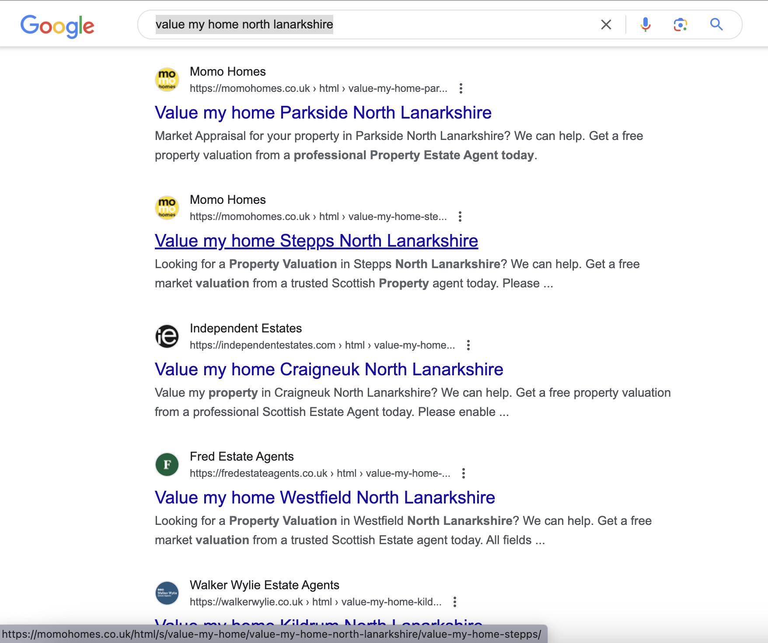The width and height of the screenshot is (768, 643).
Task: Open Value my home Westfield North Lanarkshire
Action: (325, 498)
